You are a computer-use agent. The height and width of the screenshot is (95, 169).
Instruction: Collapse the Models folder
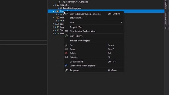click(54, 18)
